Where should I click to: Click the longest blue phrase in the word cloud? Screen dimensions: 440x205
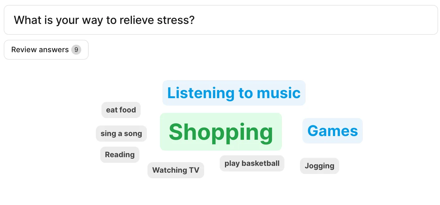click(x=234, y=93)
